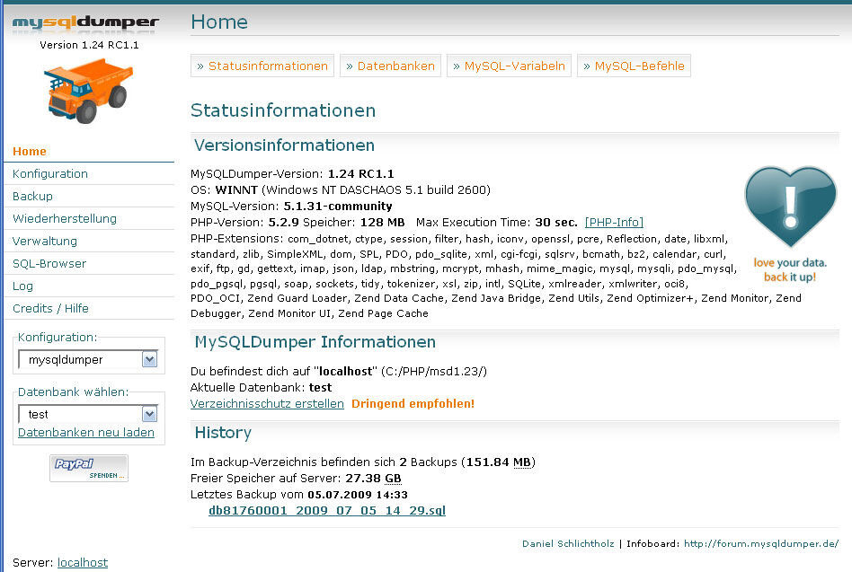Switch to the Datenbanken tab
852x572 pixels.
[390, 65]
